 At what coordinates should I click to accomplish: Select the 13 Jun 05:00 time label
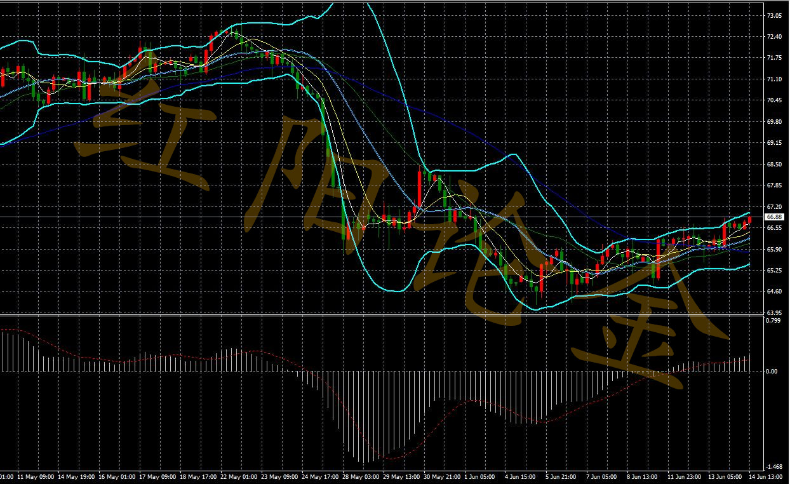(x=725, y=476)
